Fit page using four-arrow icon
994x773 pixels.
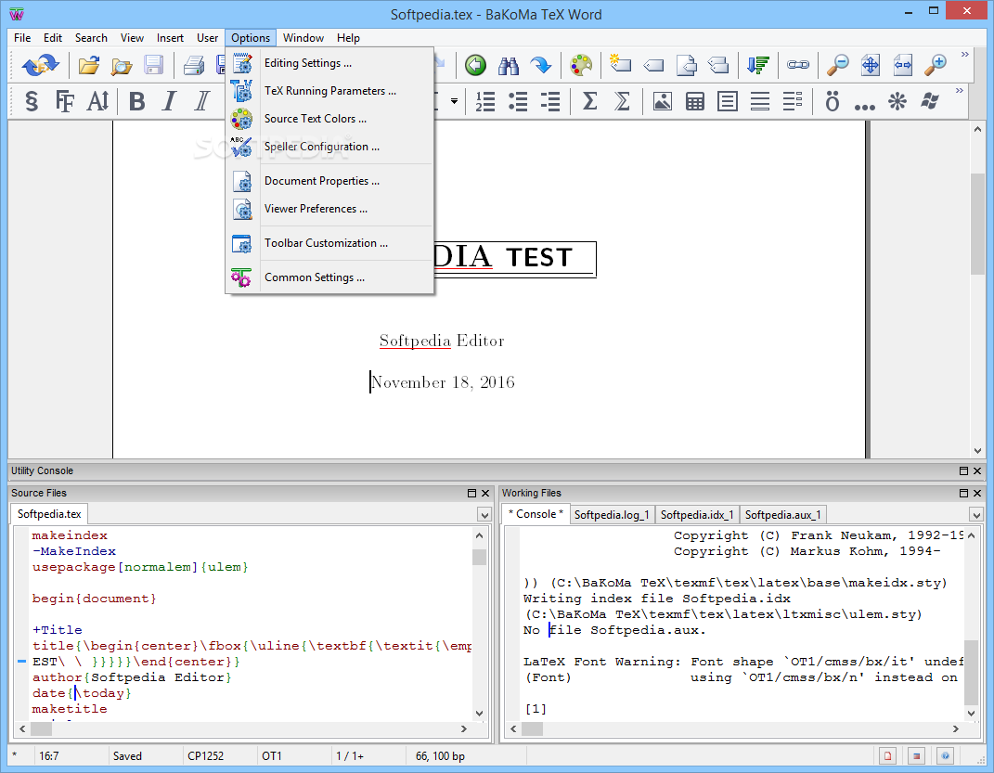871,65
